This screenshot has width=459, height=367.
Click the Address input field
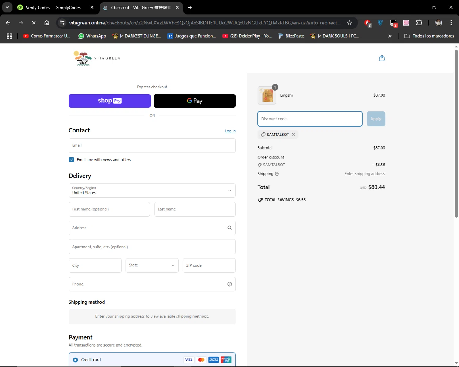[152, 228]
